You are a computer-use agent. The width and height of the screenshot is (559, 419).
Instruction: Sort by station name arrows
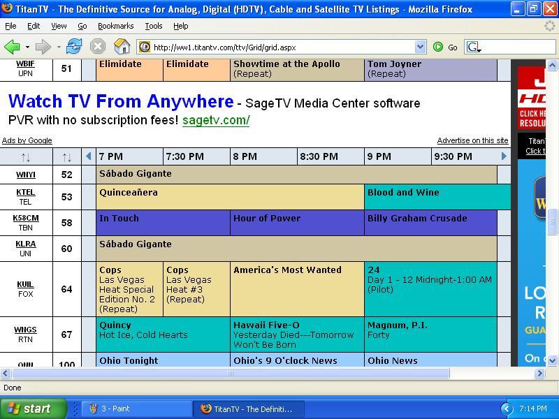click(26, 157)
